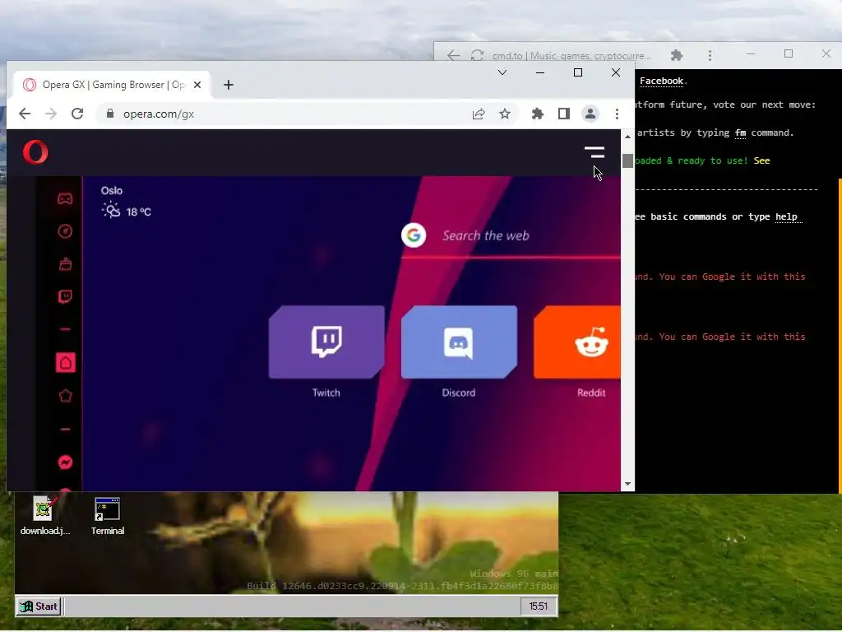
Task: Click forward arrow in front browser window
Action: pos(51,114)
